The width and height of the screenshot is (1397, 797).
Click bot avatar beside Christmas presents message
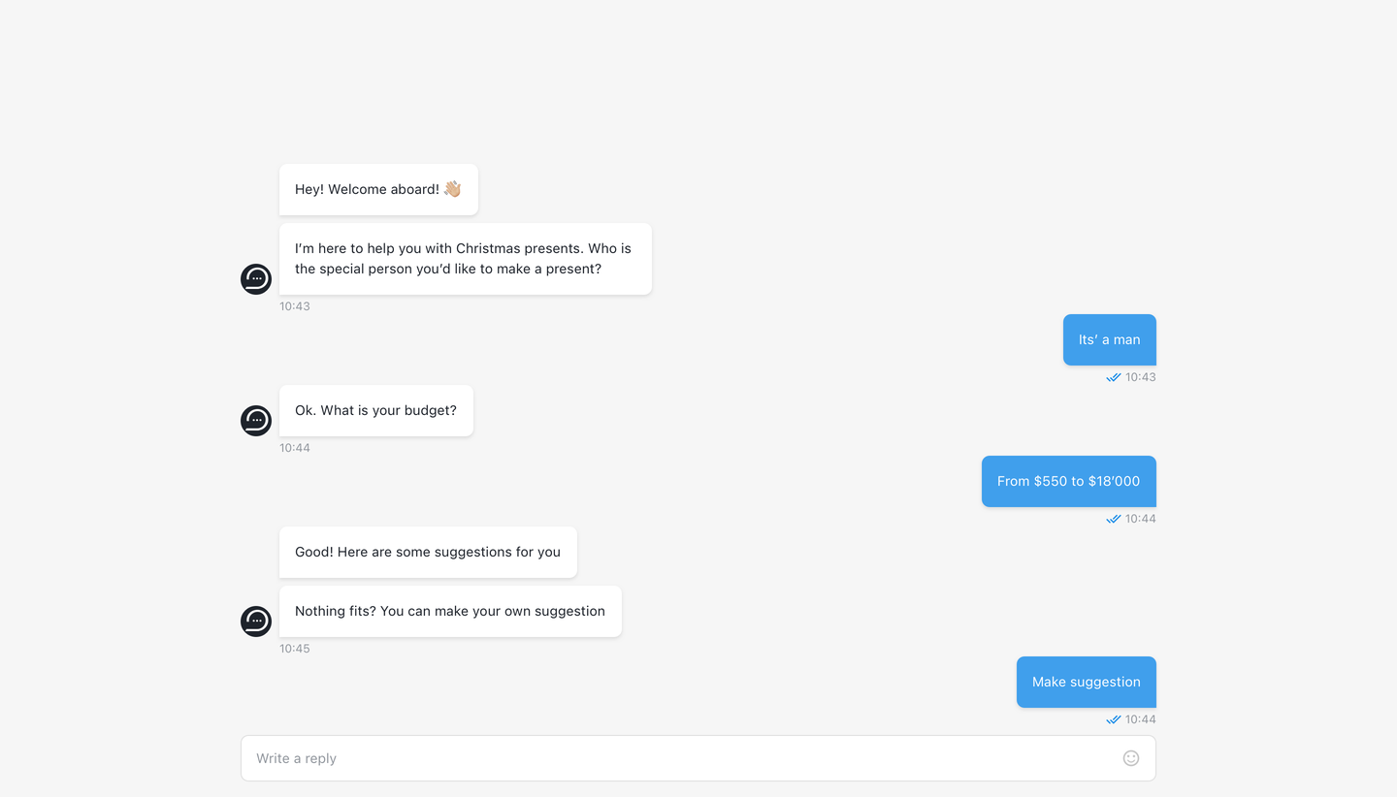256,279
